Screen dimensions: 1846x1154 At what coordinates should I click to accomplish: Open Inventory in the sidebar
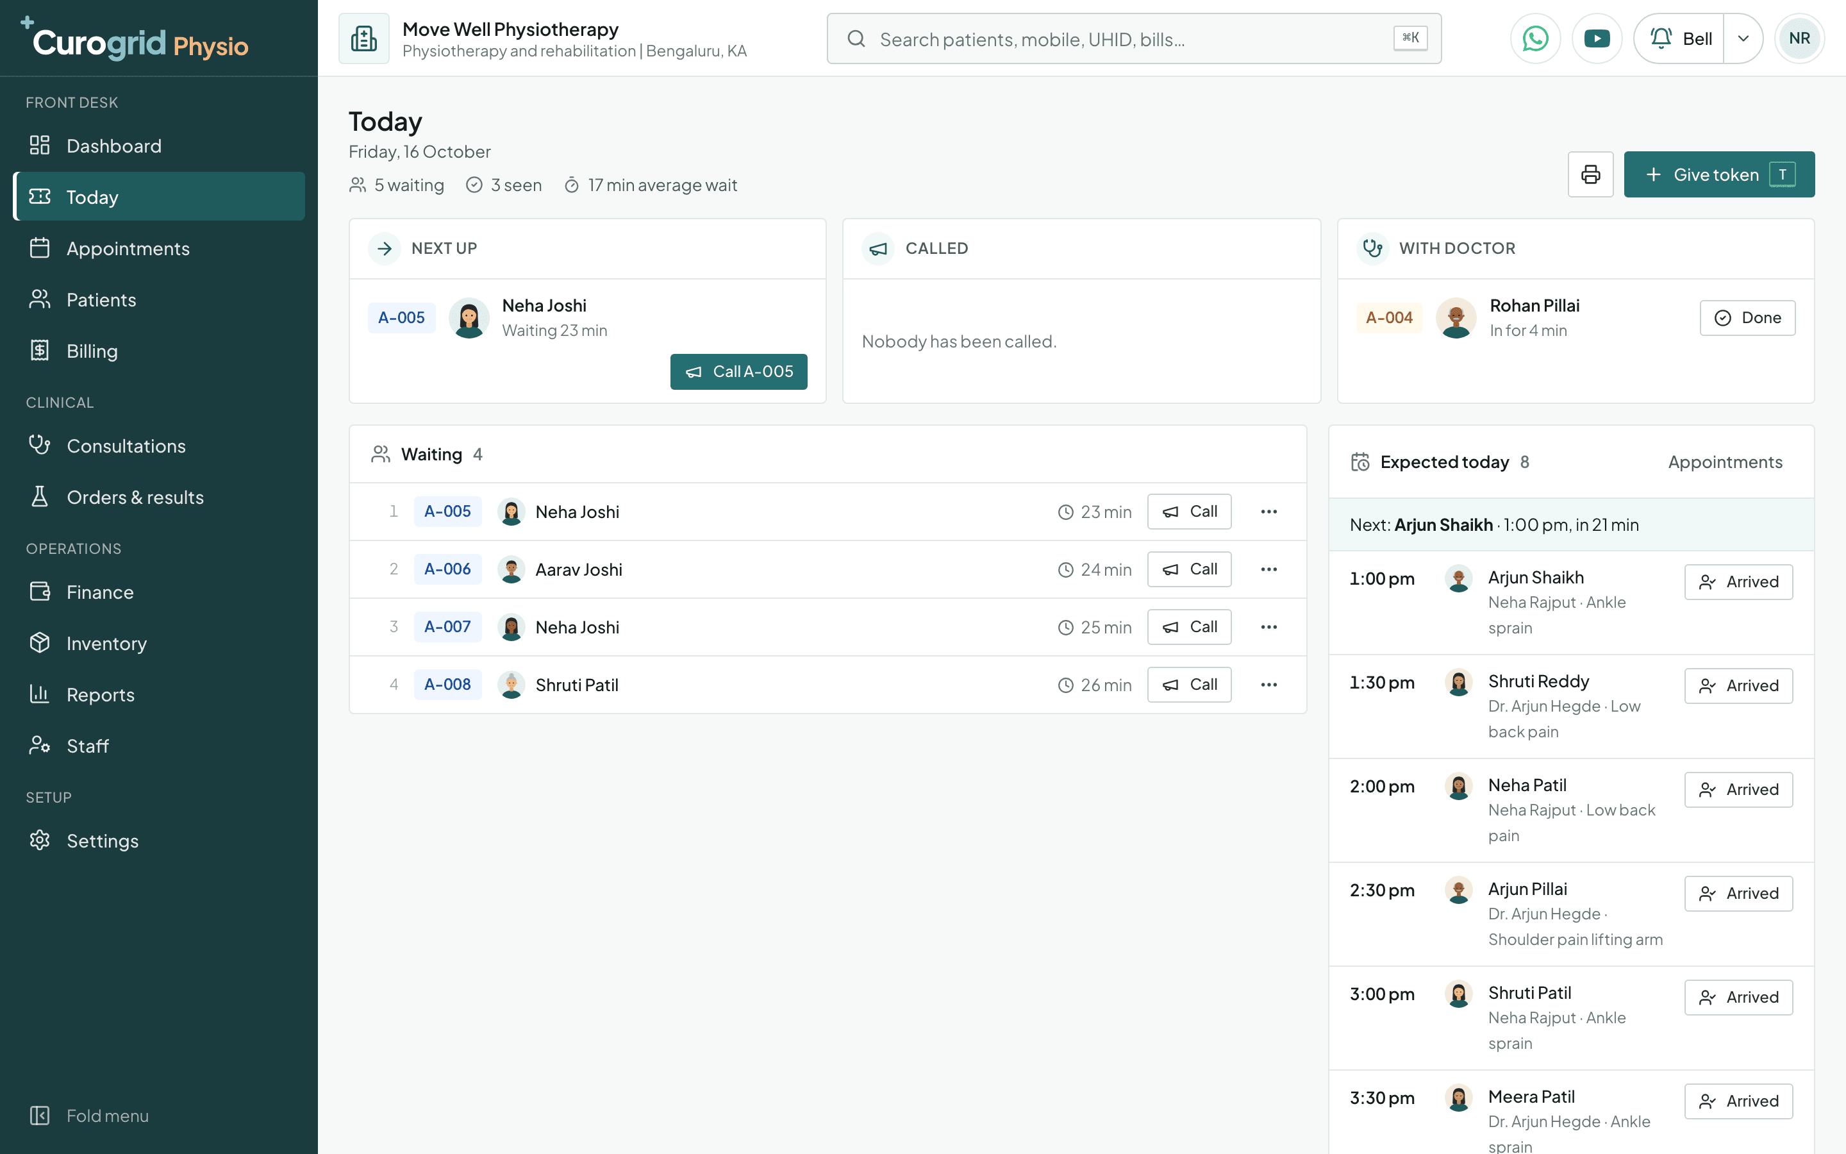(x=159, y=644)
